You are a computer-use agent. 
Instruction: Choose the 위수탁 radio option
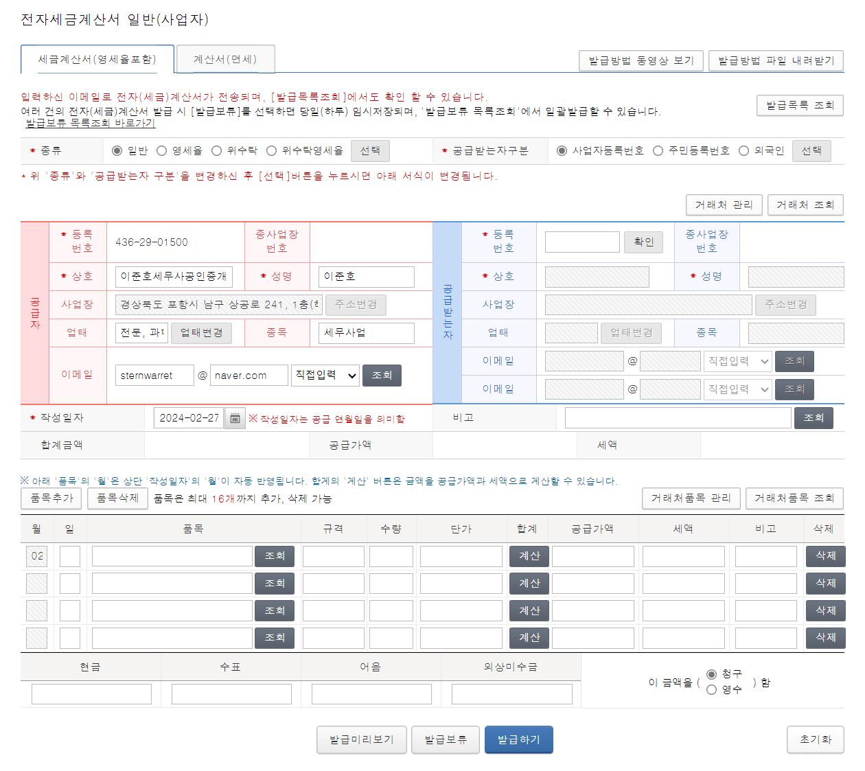pos(217,150)
